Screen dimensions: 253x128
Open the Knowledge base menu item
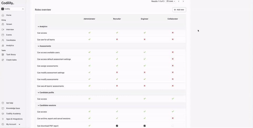coord(13,108)
